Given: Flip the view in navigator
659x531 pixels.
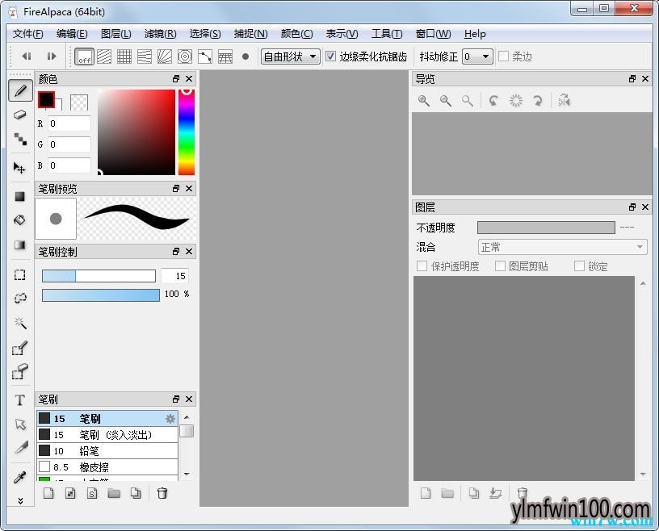Looking at the screenshot, I should 564,101.
